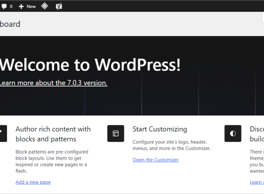Click the half-circle styles icon

tap(233, 134)
